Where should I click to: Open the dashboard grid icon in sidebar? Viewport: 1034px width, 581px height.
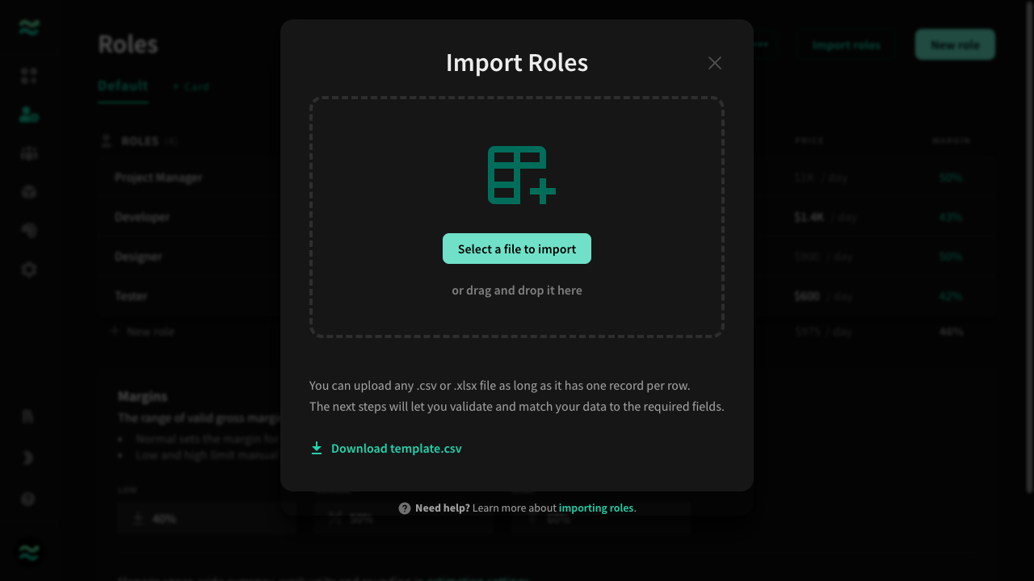click(29, 76)
